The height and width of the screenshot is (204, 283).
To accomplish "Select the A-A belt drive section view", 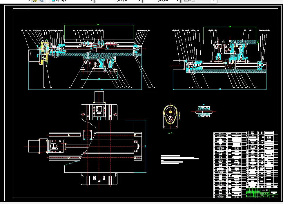I will tap(170, 116).
